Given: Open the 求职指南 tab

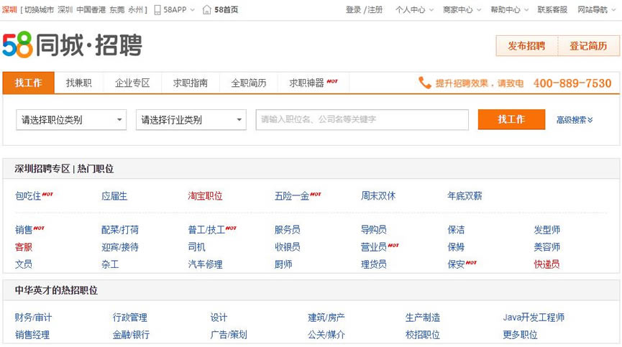Looking at the screenshot, I should pos(191,83).
